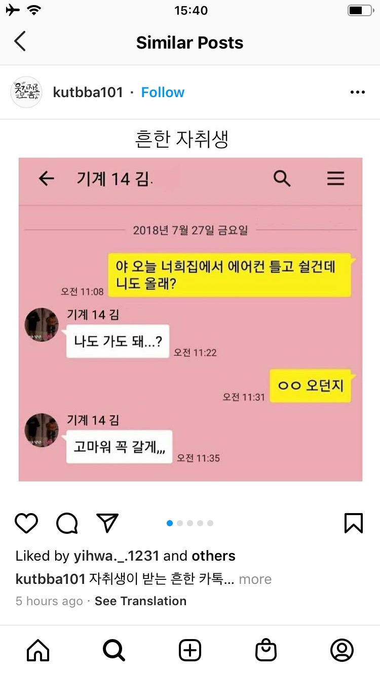Expand the caption by tapping more
Screen dimensions: 380x675
click(255, 579)
